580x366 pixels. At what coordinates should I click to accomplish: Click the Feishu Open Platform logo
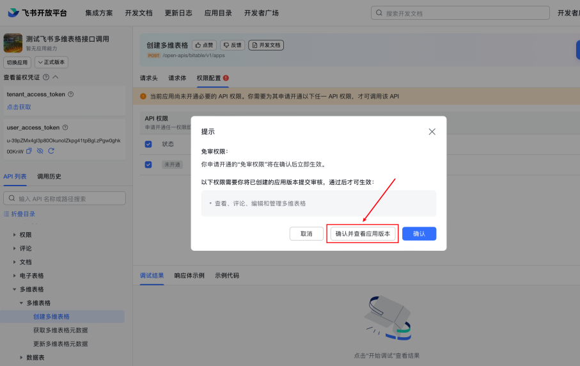37,13
